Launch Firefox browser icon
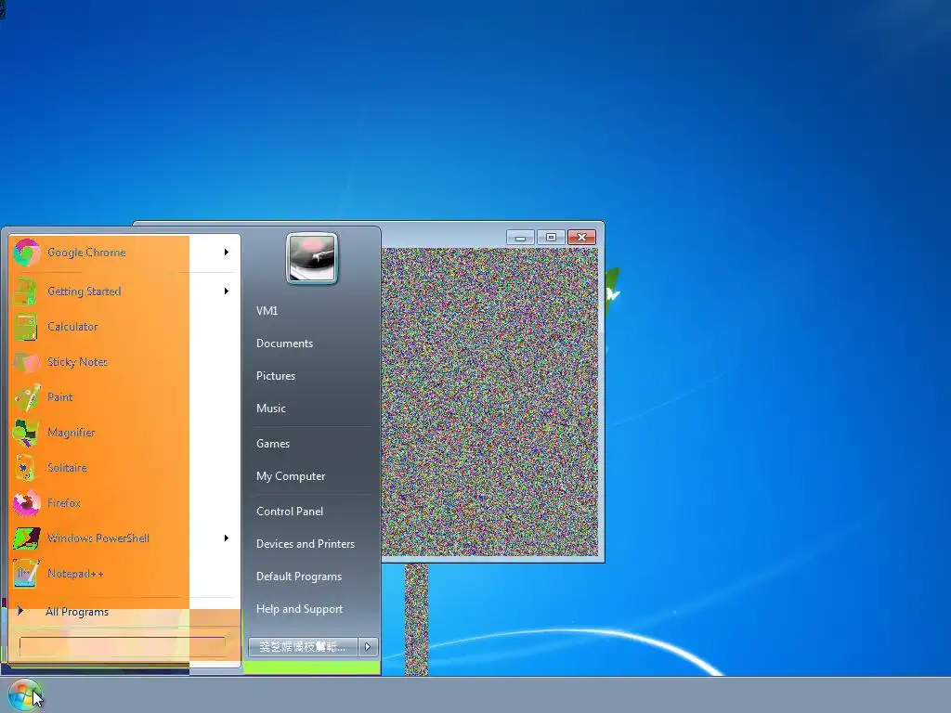Image resolution: width=951 pixels, height=713 pixels. pyautogui.click(x=26, y=502)
